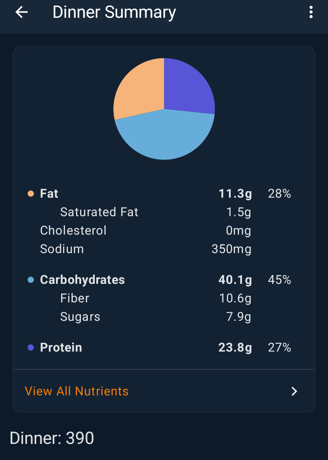Open View All Nutrients link
This screenshot has height=460, width=328.
(77, 391)
